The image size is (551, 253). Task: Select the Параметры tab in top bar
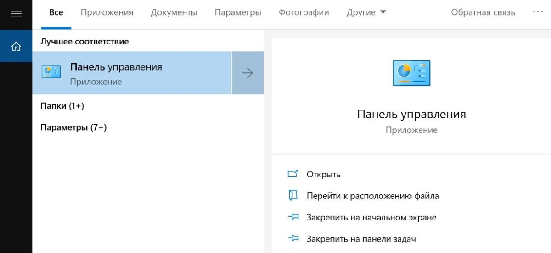238,12
